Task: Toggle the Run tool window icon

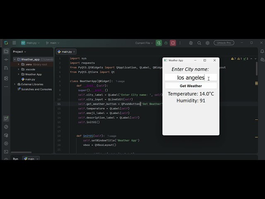Action: coord(6,119)
